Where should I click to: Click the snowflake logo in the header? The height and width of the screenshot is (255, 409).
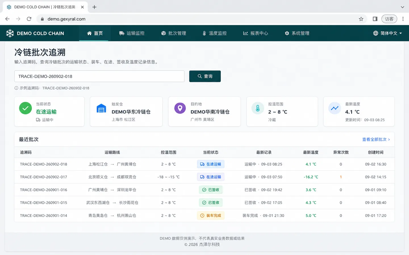pyautogui.click(x=10, y=33)
